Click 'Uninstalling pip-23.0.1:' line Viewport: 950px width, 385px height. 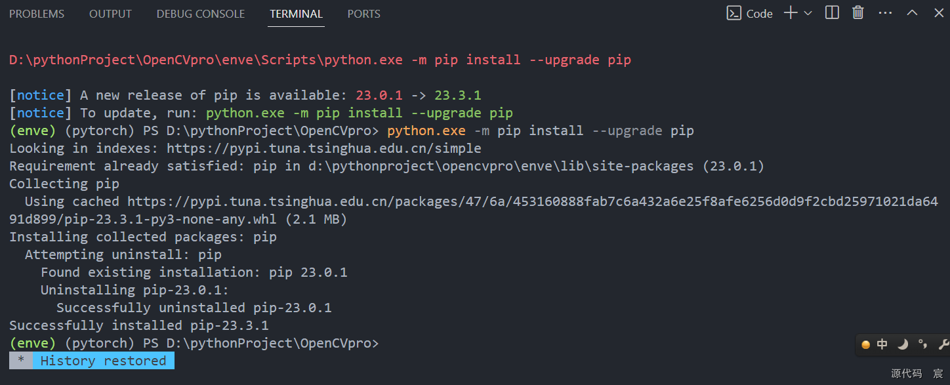point(135,290)
